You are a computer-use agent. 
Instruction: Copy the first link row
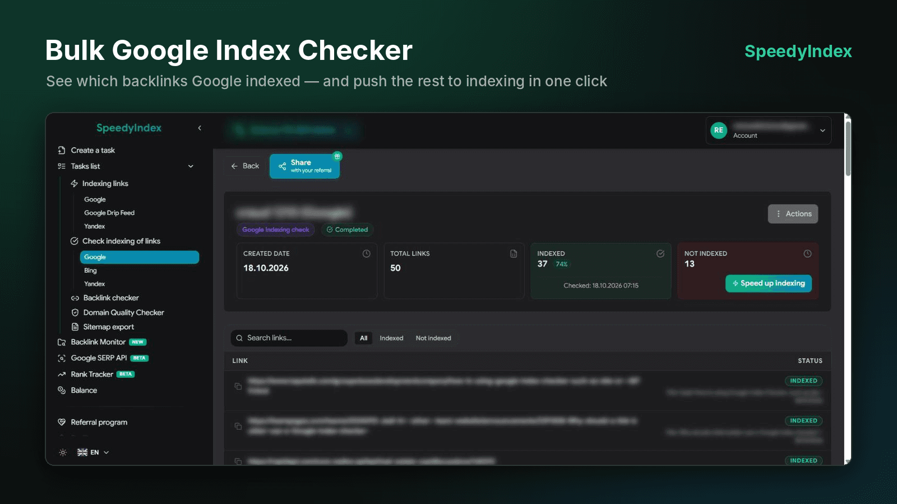click(x=238, y=386)
